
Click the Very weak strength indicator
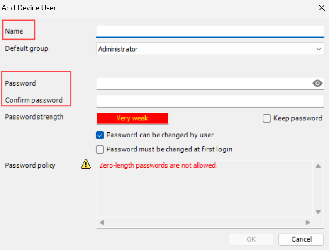(x=133, y=118)
